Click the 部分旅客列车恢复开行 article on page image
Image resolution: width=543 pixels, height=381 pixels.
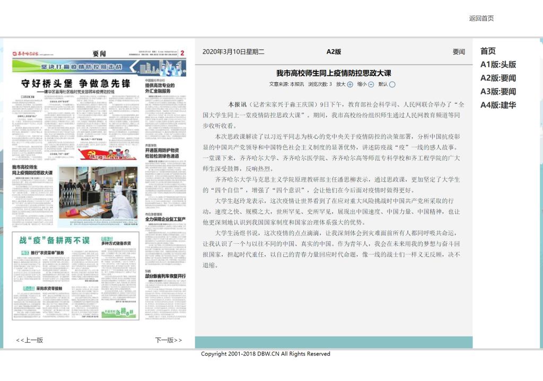pyautogui.click(x=165, y=276)
